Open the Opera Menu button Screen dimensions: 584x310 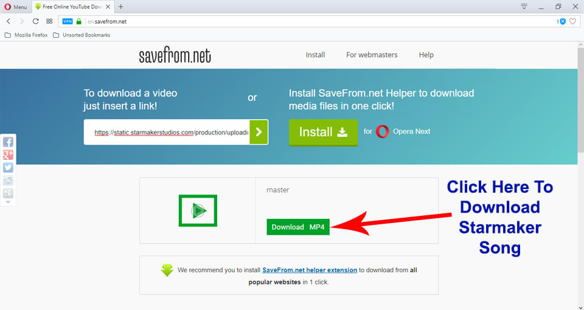pyautogui.click(x=16, y=7)
